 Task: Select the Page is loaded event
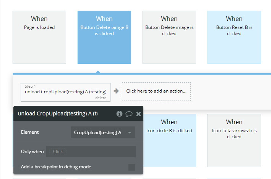click(39, 37)
